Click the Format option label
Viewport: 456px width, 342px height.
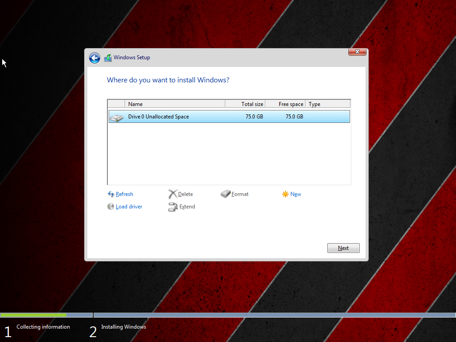point(240,194)
